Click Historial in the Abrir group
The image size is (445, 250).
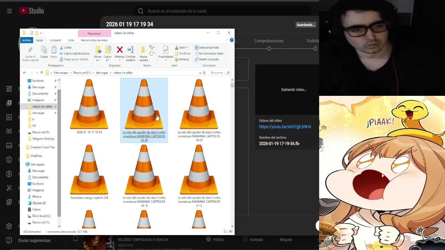point(182,59)
